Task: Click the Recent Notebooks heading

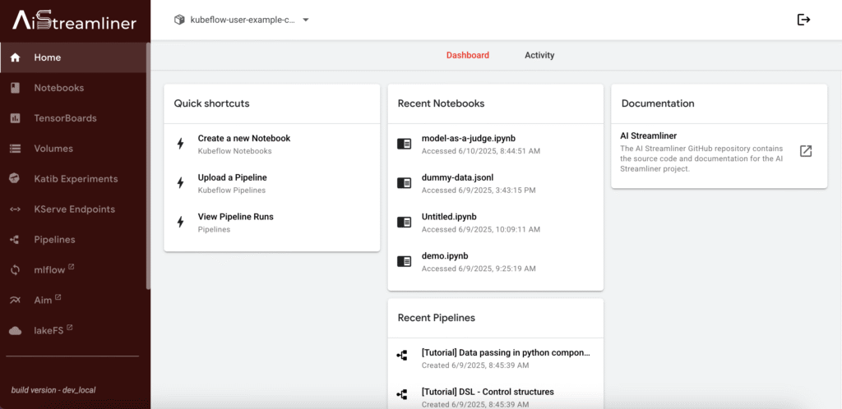Action: point(441,103)
